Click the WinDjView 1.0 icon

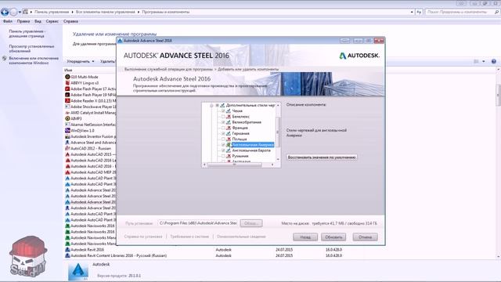[67, 131]
